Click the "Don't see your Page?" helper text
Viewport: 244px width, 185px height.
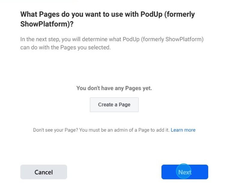pos(101,130)
